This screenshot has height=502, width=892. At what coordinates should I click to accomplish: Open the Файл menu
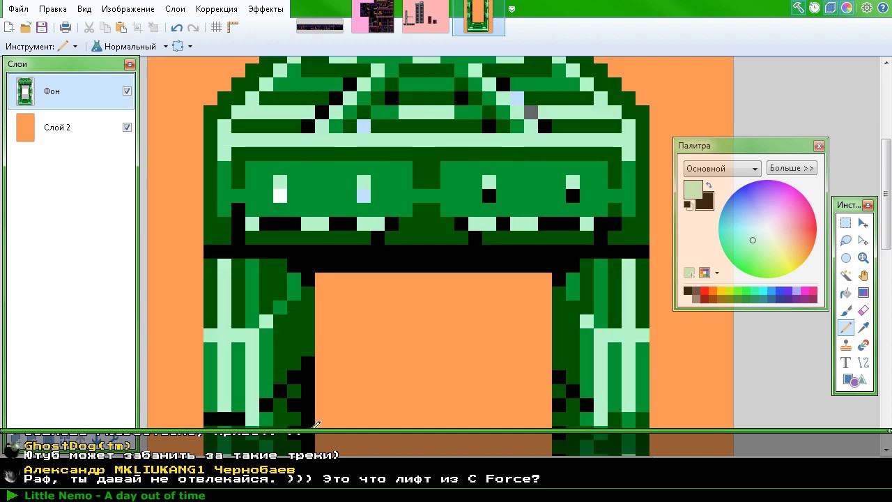19,9
